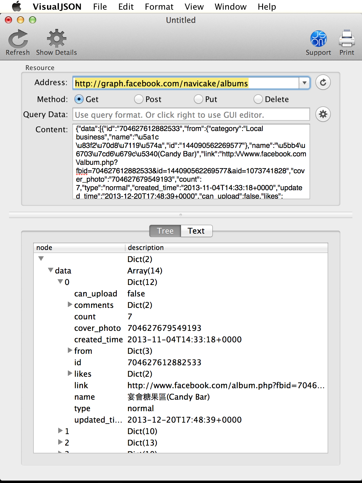Open the Edit menu

click(126, 7)
